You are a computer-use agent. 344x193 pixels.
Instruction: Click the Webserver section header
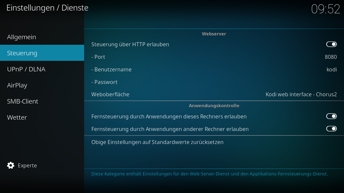(x=214, y=34)
